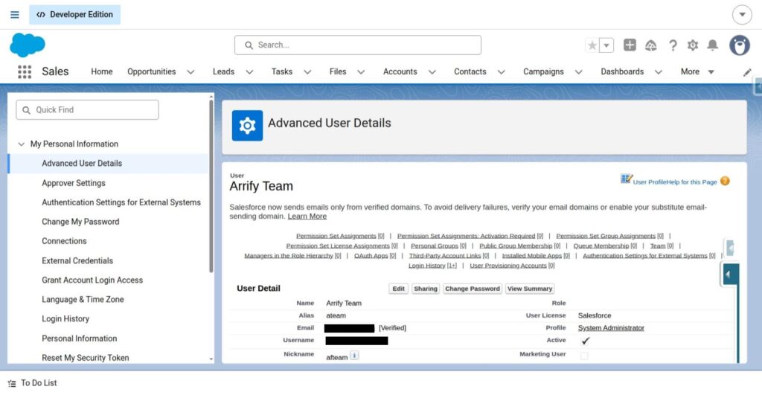Open the Accounts tab
Viewport: 762px width, 395px height.
[400, 72]
